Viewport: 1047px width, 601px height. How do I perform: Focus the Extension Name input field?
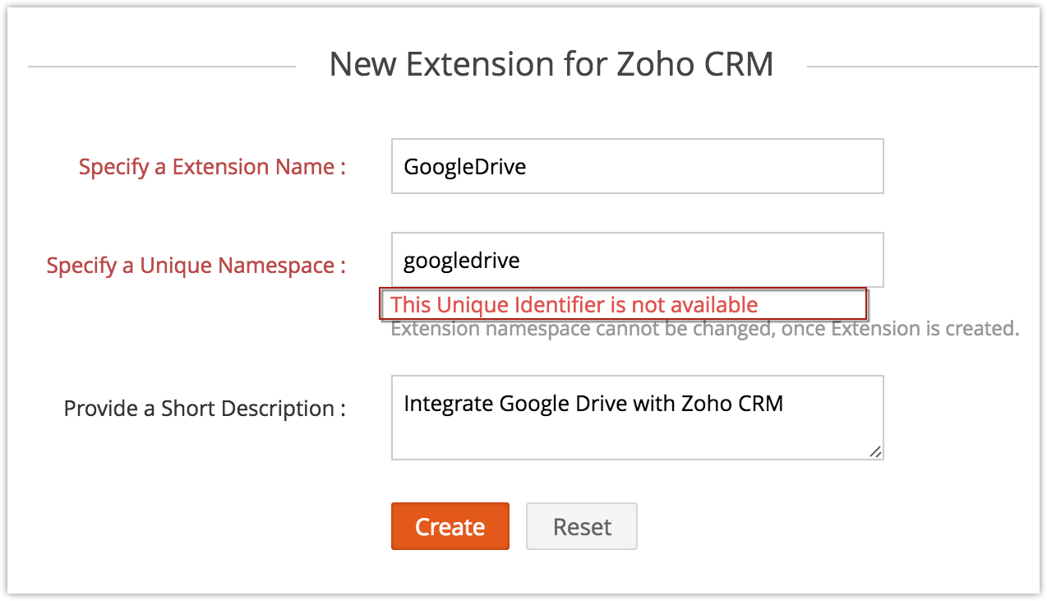pos(637,166)
